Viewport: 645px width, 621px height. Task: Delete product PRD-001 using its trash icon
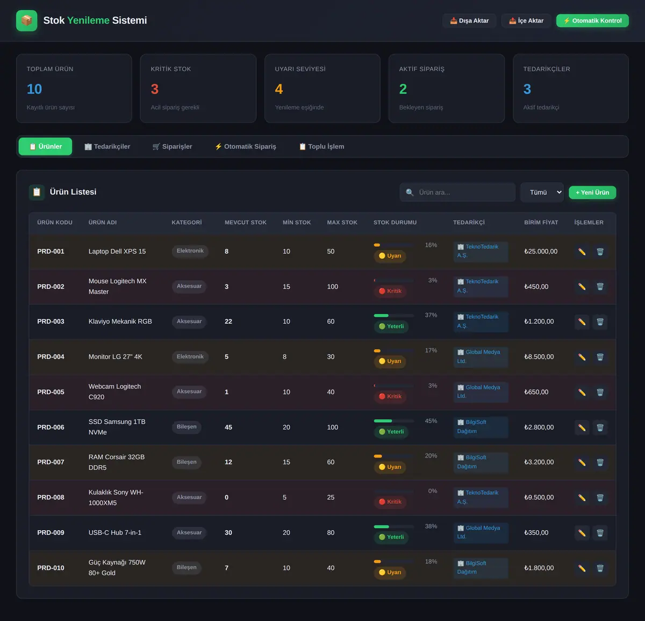coord(600,252)
